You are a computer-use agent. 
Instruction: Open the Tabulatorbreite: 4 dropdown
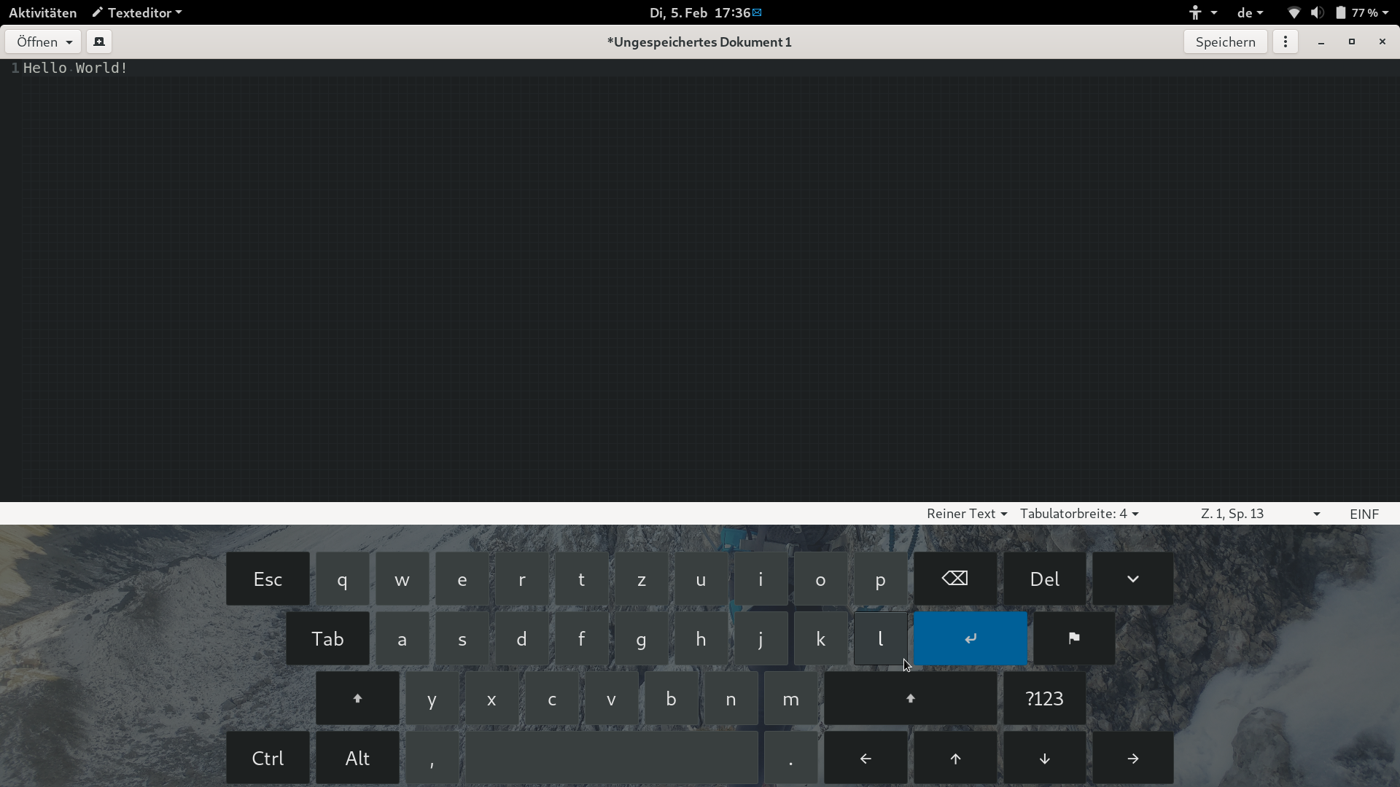pos(1078,513)
